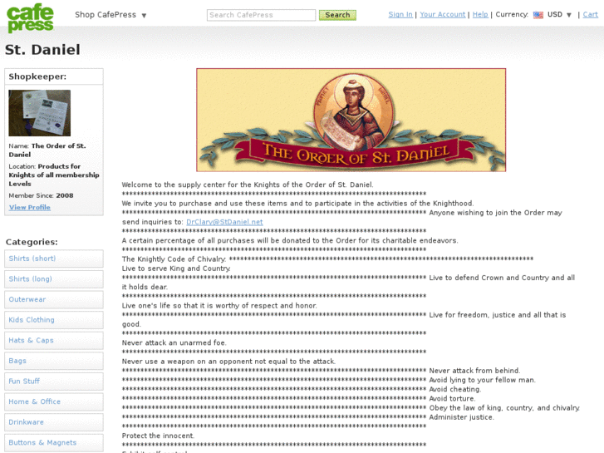604x453 pixels.
Task: Browse Home & Office category
Action: pos(54,401)
